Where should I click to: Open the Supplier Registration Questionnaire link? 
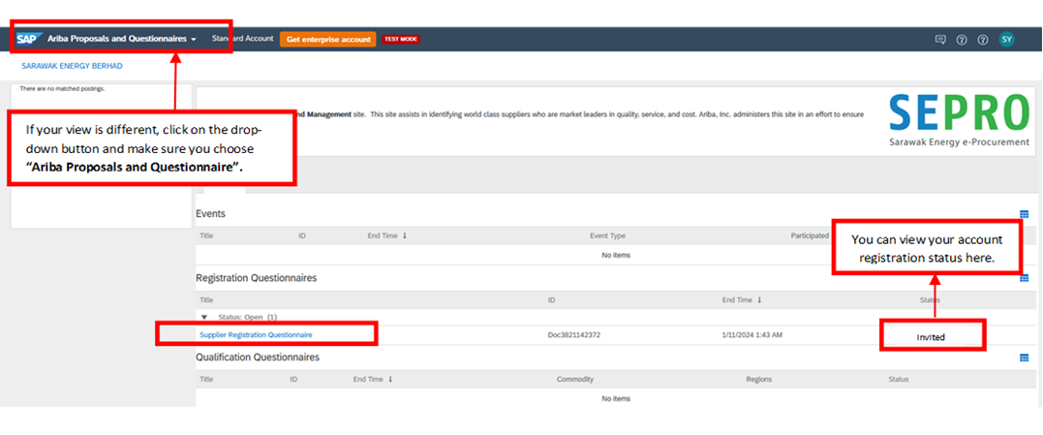coord(256,334)
